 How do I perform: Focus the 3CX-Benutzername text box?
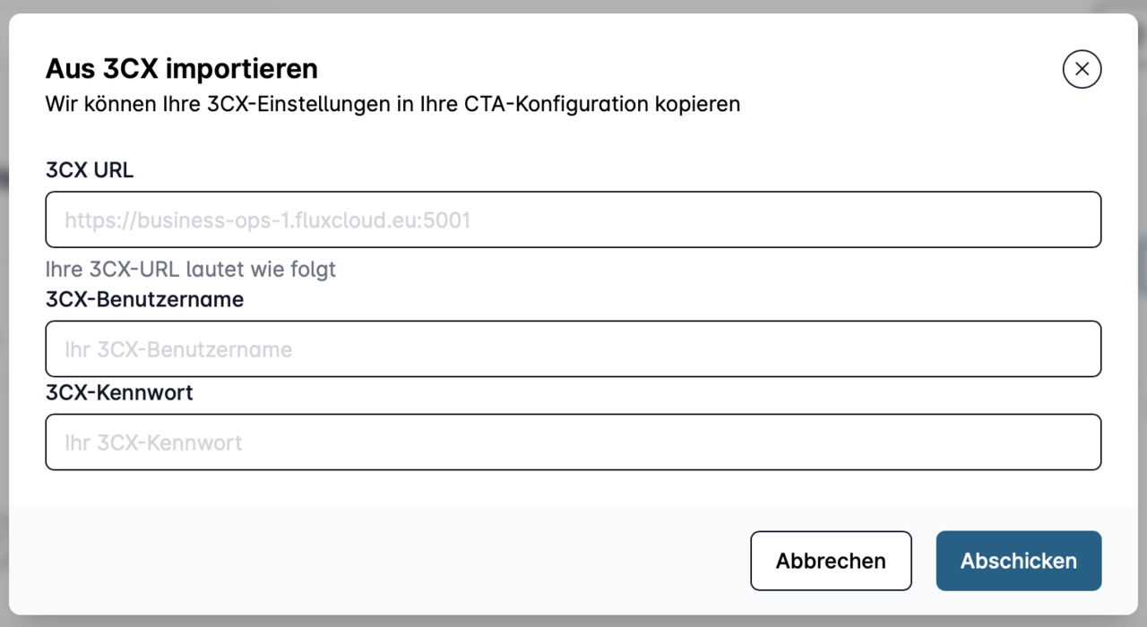coord(573,348)
